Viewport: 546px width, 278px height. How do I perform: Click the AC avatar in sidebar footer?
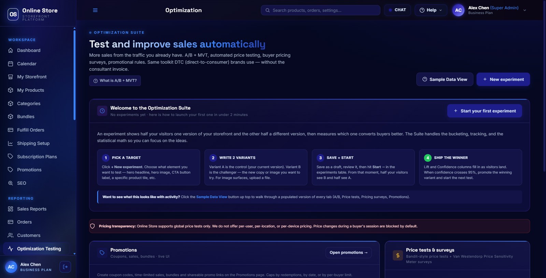tap(11, 267)
